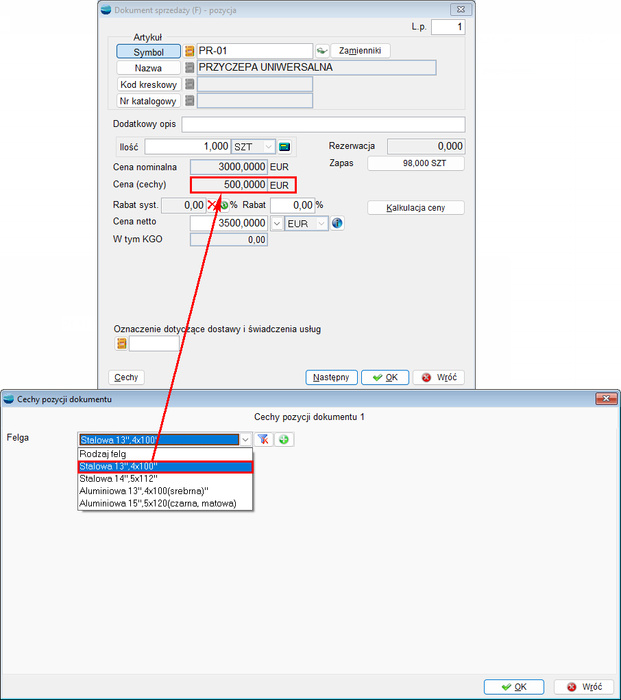This screenshot has height=700, width=621.
Task: Click the red X icon next to Rabat syst.
Action: coord(212,205)
